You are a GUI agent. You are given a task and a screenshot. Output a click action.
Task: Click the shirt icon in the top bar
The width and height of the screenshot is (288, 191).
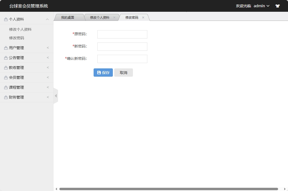point(277,6)
